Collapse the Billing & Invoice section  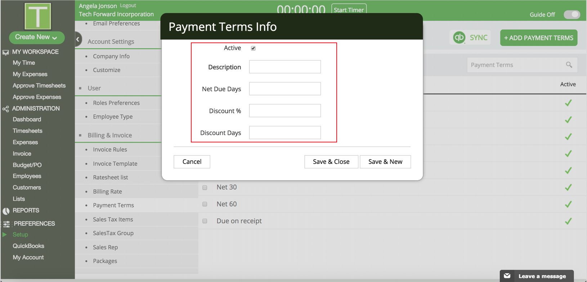tap(80, 135)
